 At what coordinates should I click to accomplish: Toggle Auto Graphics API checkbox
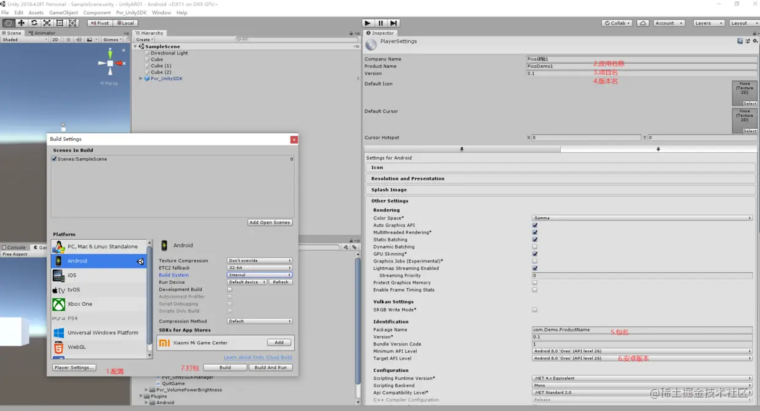pyautogui.click(x=534, y=225)
